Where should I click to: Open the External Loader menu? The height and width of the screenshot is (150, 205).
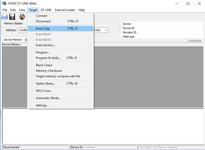pyautogui.click(x=65, y=10)
